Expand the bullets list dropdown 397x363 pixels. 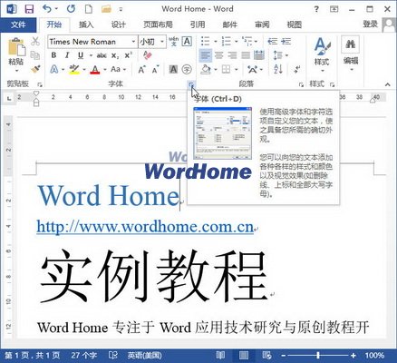pos(216,41)
